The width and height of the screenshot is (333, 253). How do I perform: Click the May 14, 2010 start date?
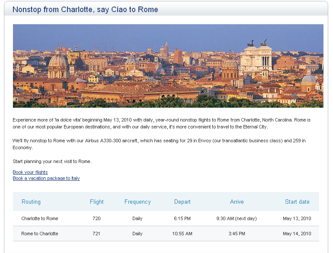[297, 234]
